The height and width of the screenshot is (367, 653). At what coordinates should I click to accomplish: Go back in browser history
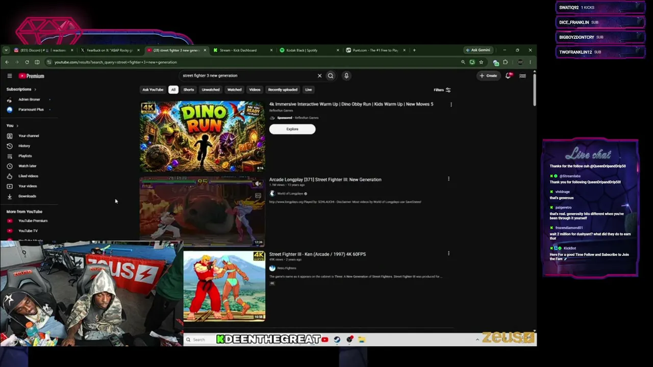(x=7, y=62)
